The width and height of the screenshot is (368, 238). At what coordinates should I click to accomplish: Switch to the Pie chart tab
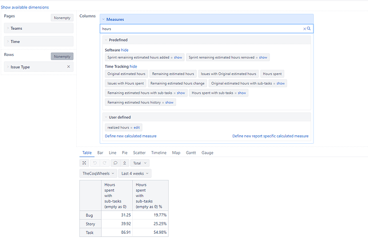coord(125,153)
